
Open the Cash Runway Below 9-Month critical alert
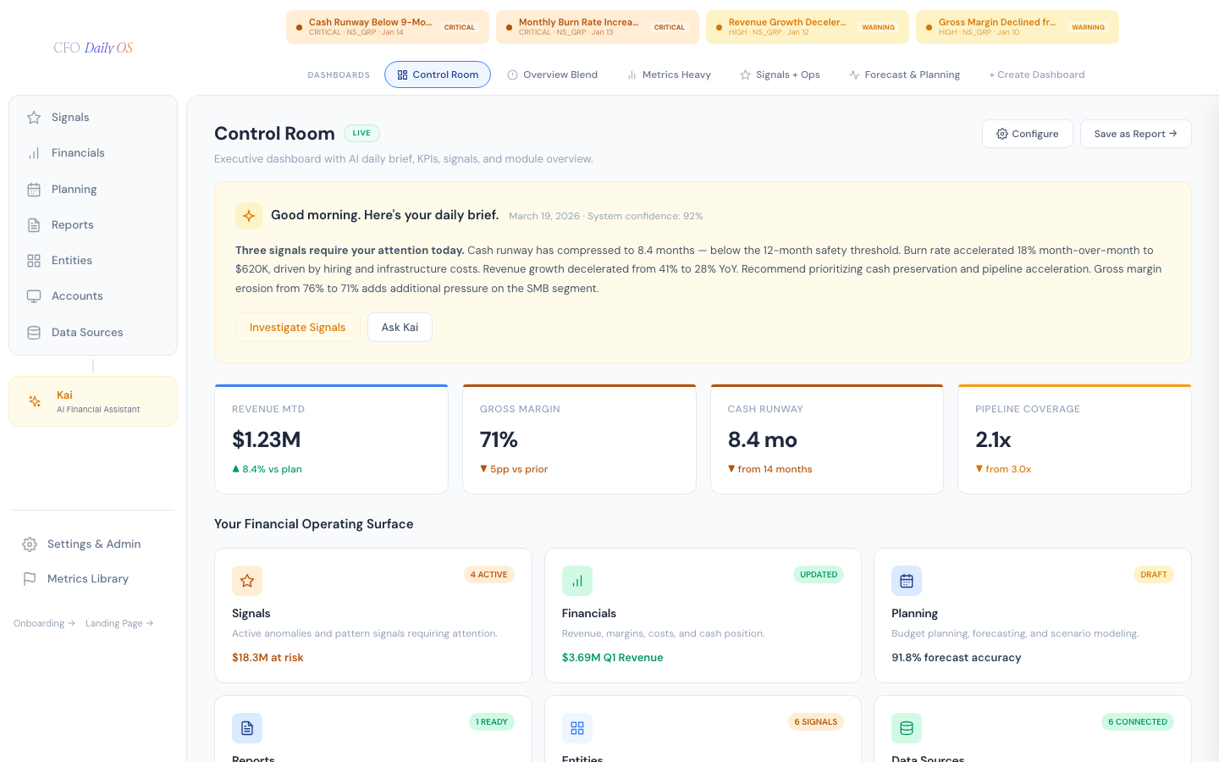(387, 26)
